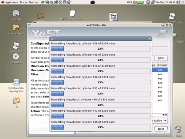The height and width of the screenshot is (139, 185).
Task: Open the Perform Action dropdown in YaST
Action: (160, 120)
